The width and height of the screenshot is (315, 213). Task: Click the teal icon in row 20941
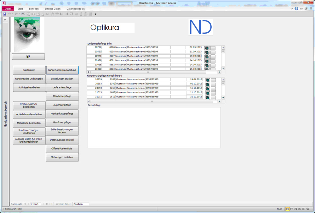[207, 57]
